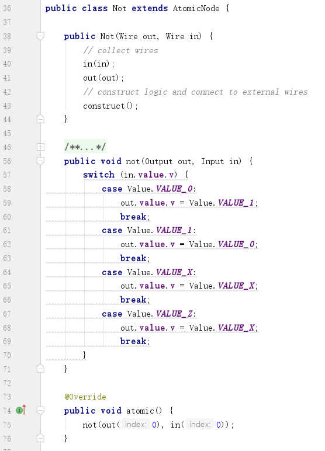This screenshot has height=451, width=325.
Task: Collapse the not method fold at line 56
Action: click(x=40, y=161)
